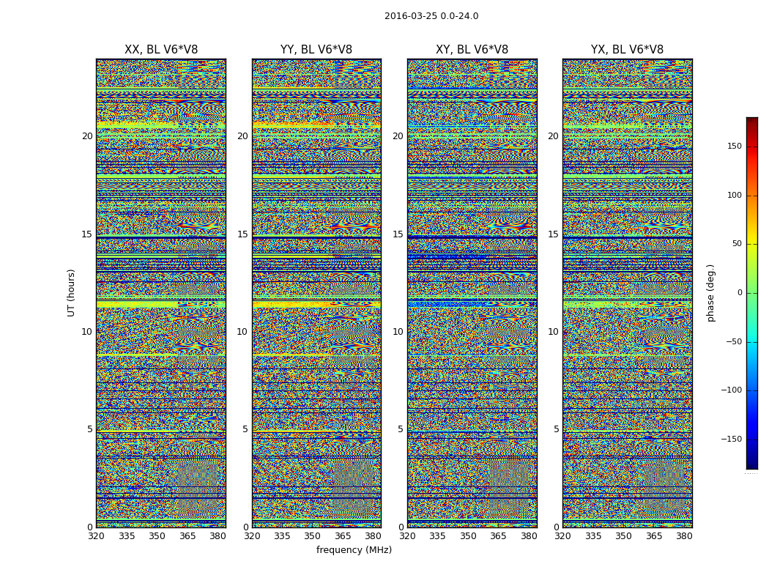The image size is (769, 586).
Task: Click the 365 MHz tick under YY plot
Action: [x=343, y=536]
